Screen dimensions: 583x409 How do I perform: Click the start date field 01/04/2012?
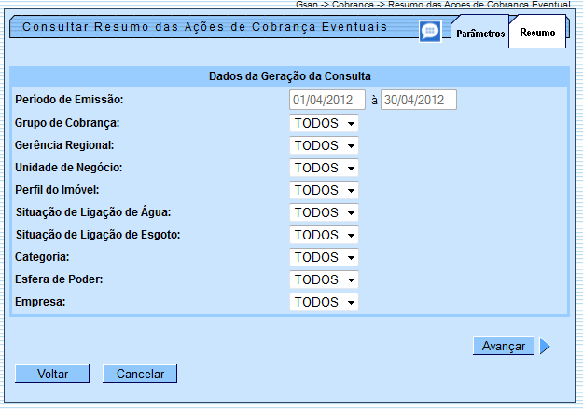point(327,100)
